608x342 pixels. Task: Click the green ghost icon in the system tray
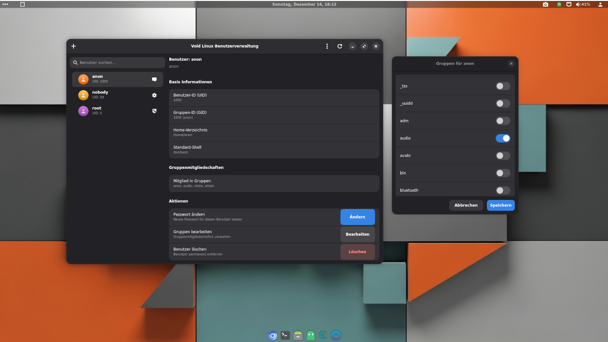coord(558,4)
